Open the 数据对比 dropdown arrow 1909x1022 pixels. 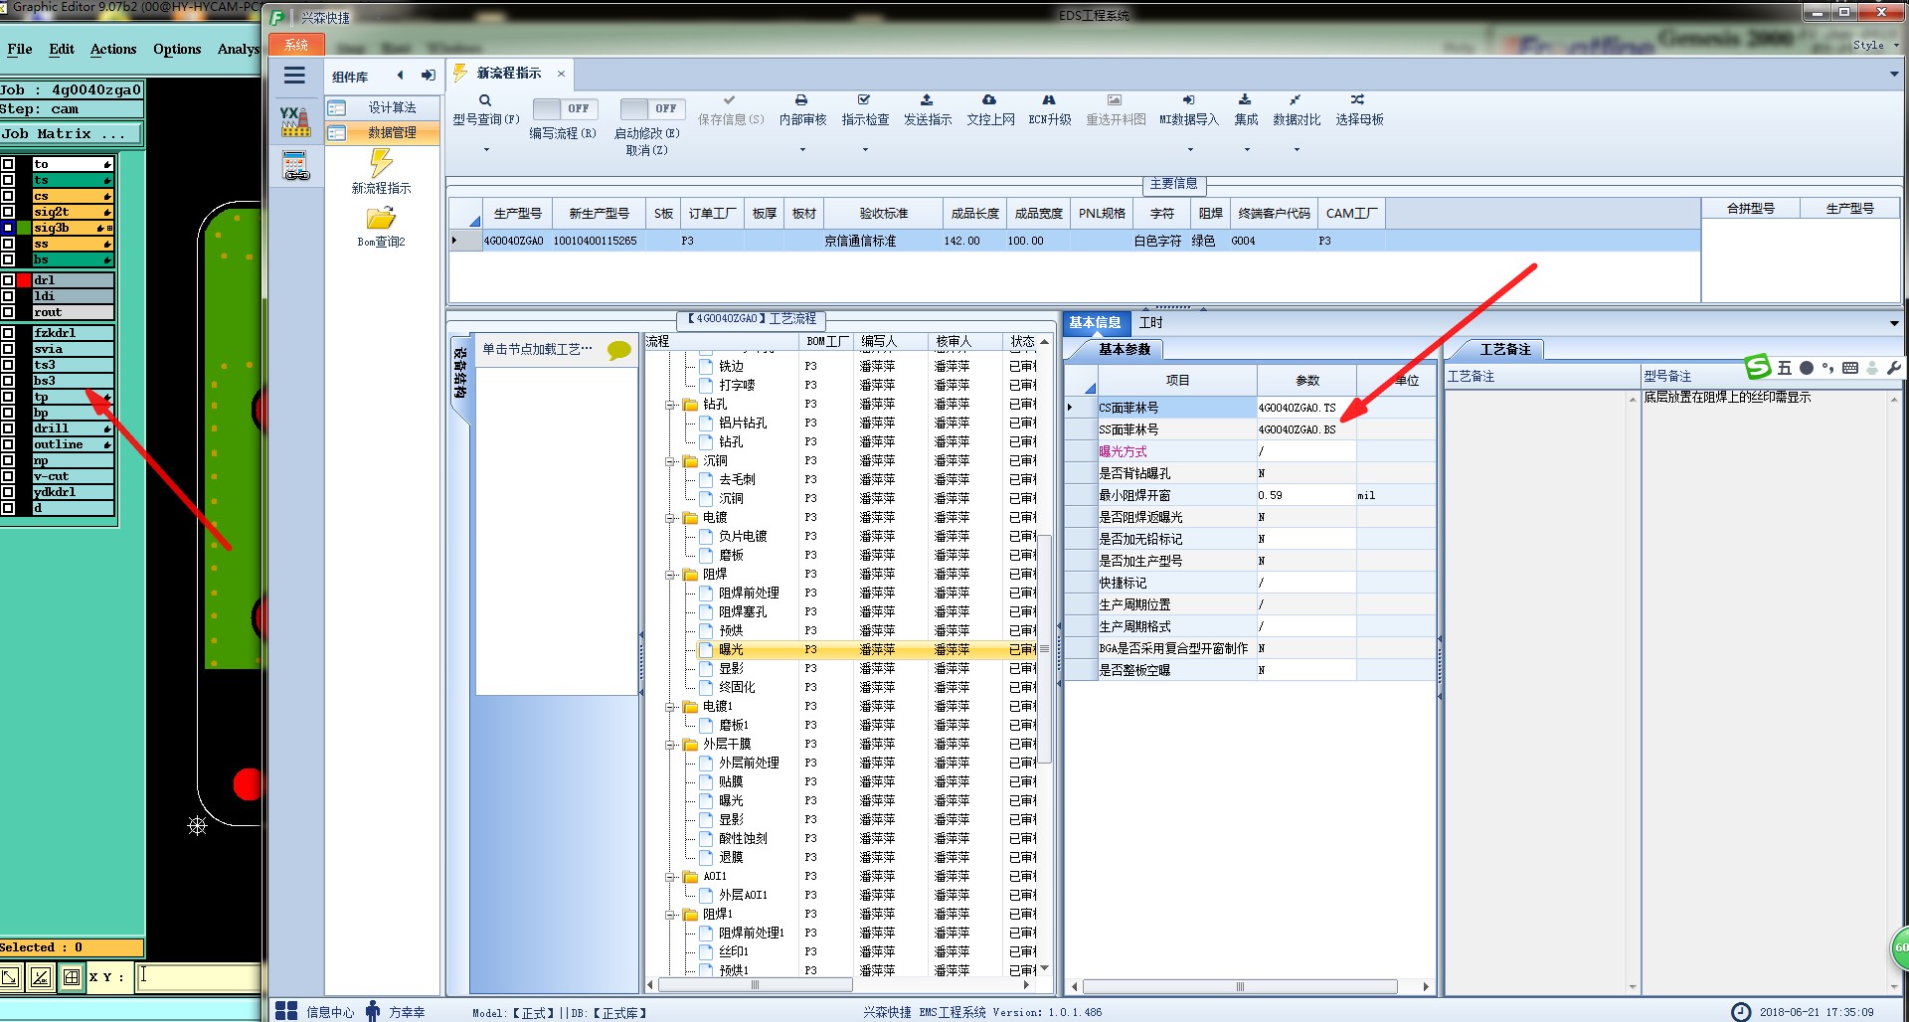1297,150
